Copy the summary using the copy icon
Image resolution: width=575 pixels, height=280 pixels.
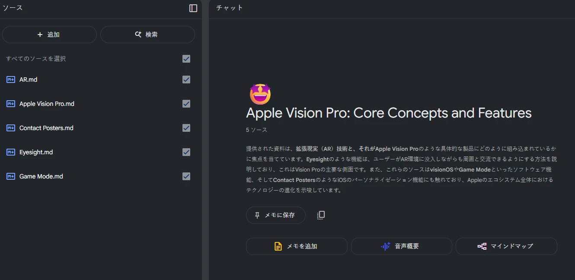(321, 215)
